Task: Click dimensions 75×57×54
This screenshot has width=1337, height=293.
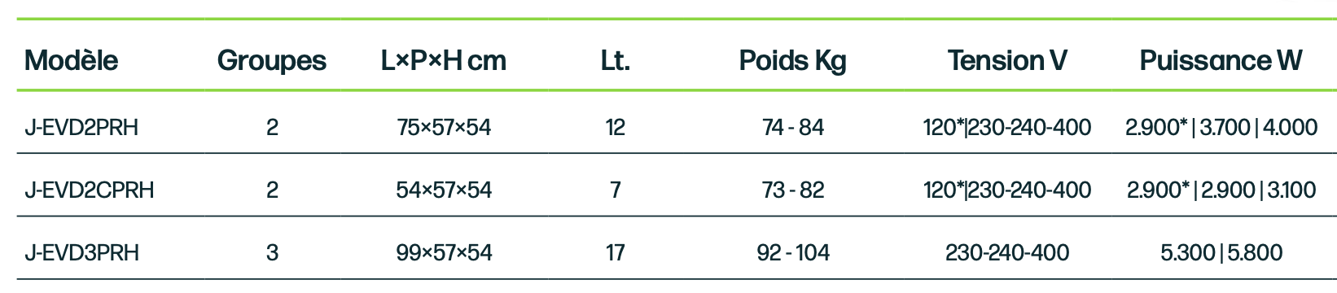Action: [444, 127]
